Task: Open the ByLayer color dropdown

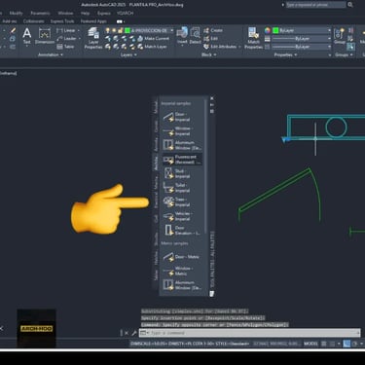Action: tap(302, 30)
